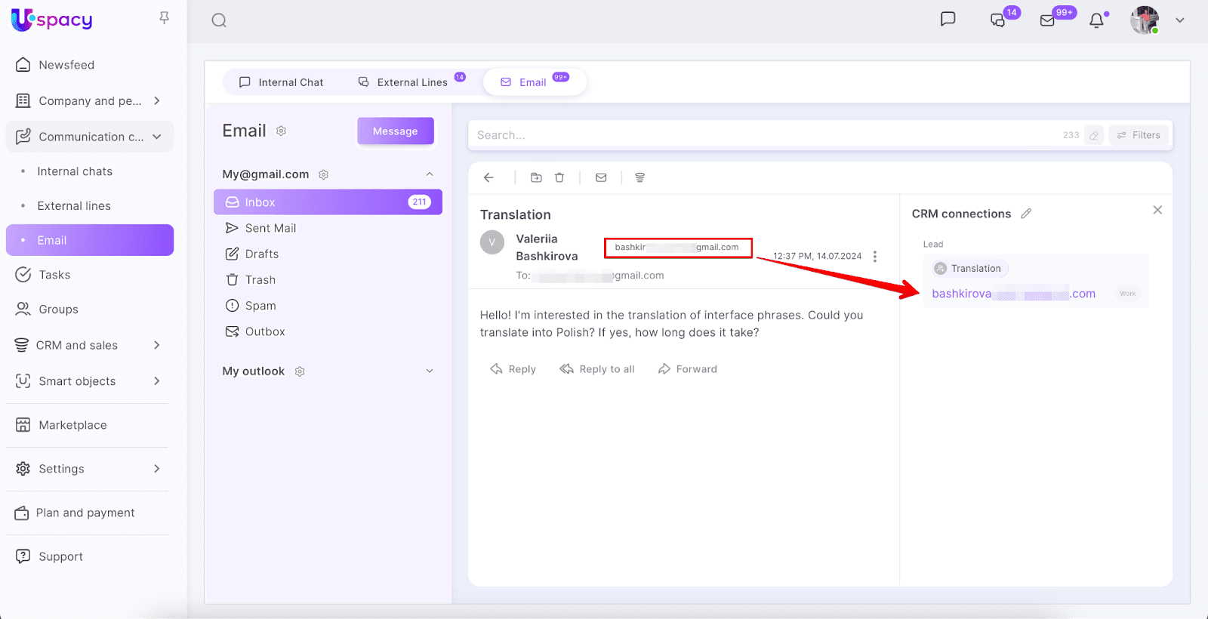Edit CRM connections with pencil icon
The height and width of the screenshot is (619, 1208).
pos(1026,214)
